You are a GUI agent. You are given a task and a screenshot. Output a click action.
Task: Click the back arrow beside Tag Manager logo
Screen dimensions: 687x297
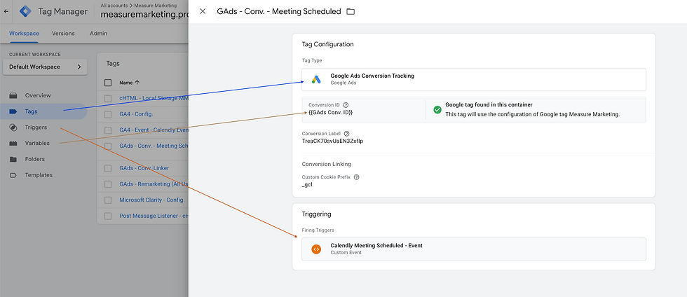6,11
